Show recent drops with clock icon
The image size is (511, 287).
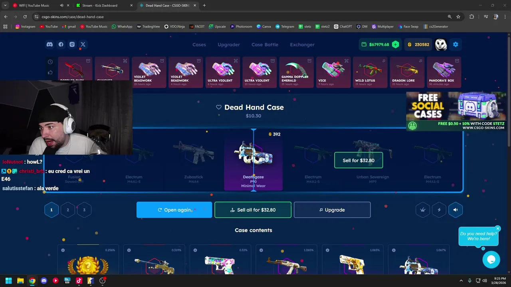coord(50,62)
